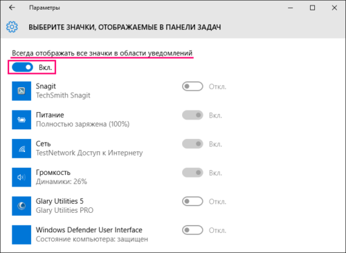Click text Состояние компьютера: защищен

(92, 239)
